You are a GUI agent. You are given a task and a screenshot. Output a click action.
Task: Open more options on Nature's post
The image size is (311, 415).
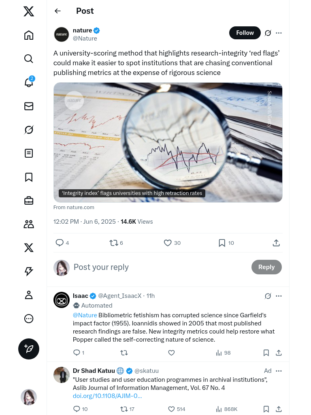[x=279, y=33]
